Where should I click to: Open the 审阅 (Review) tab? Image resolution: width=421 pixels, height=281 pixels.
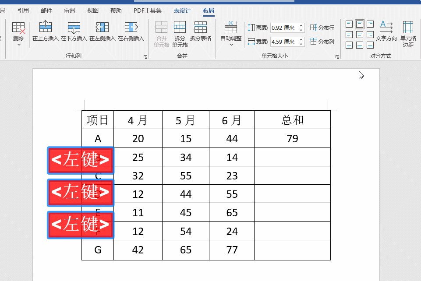point(69,11)
